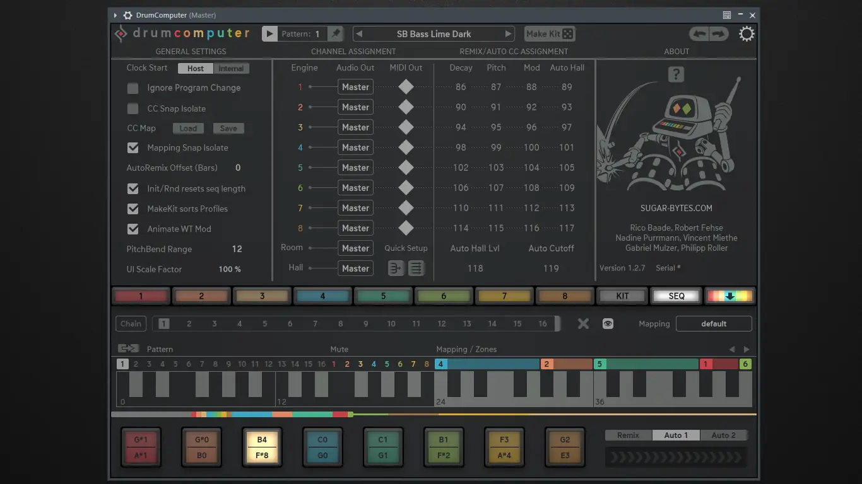Click the pattern play button

[269, 34]
